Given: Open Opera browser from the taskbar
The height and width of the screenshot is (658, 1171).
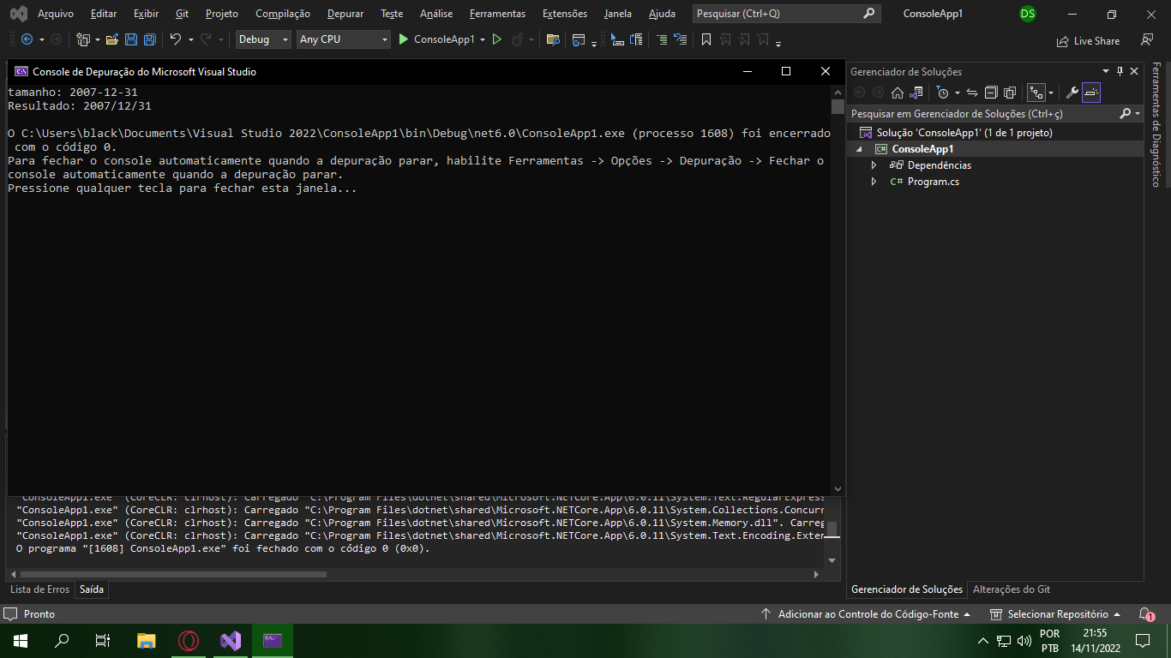Looking at the screenshot, I should point(189,640).
